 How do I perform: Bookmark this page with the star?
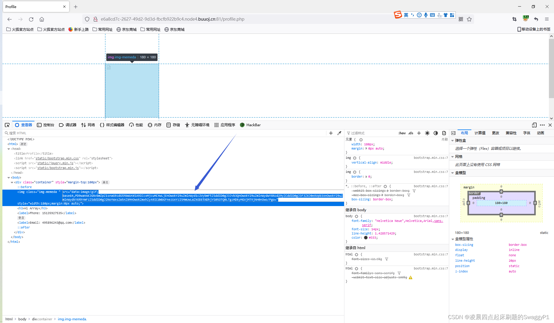click(469, 19)
